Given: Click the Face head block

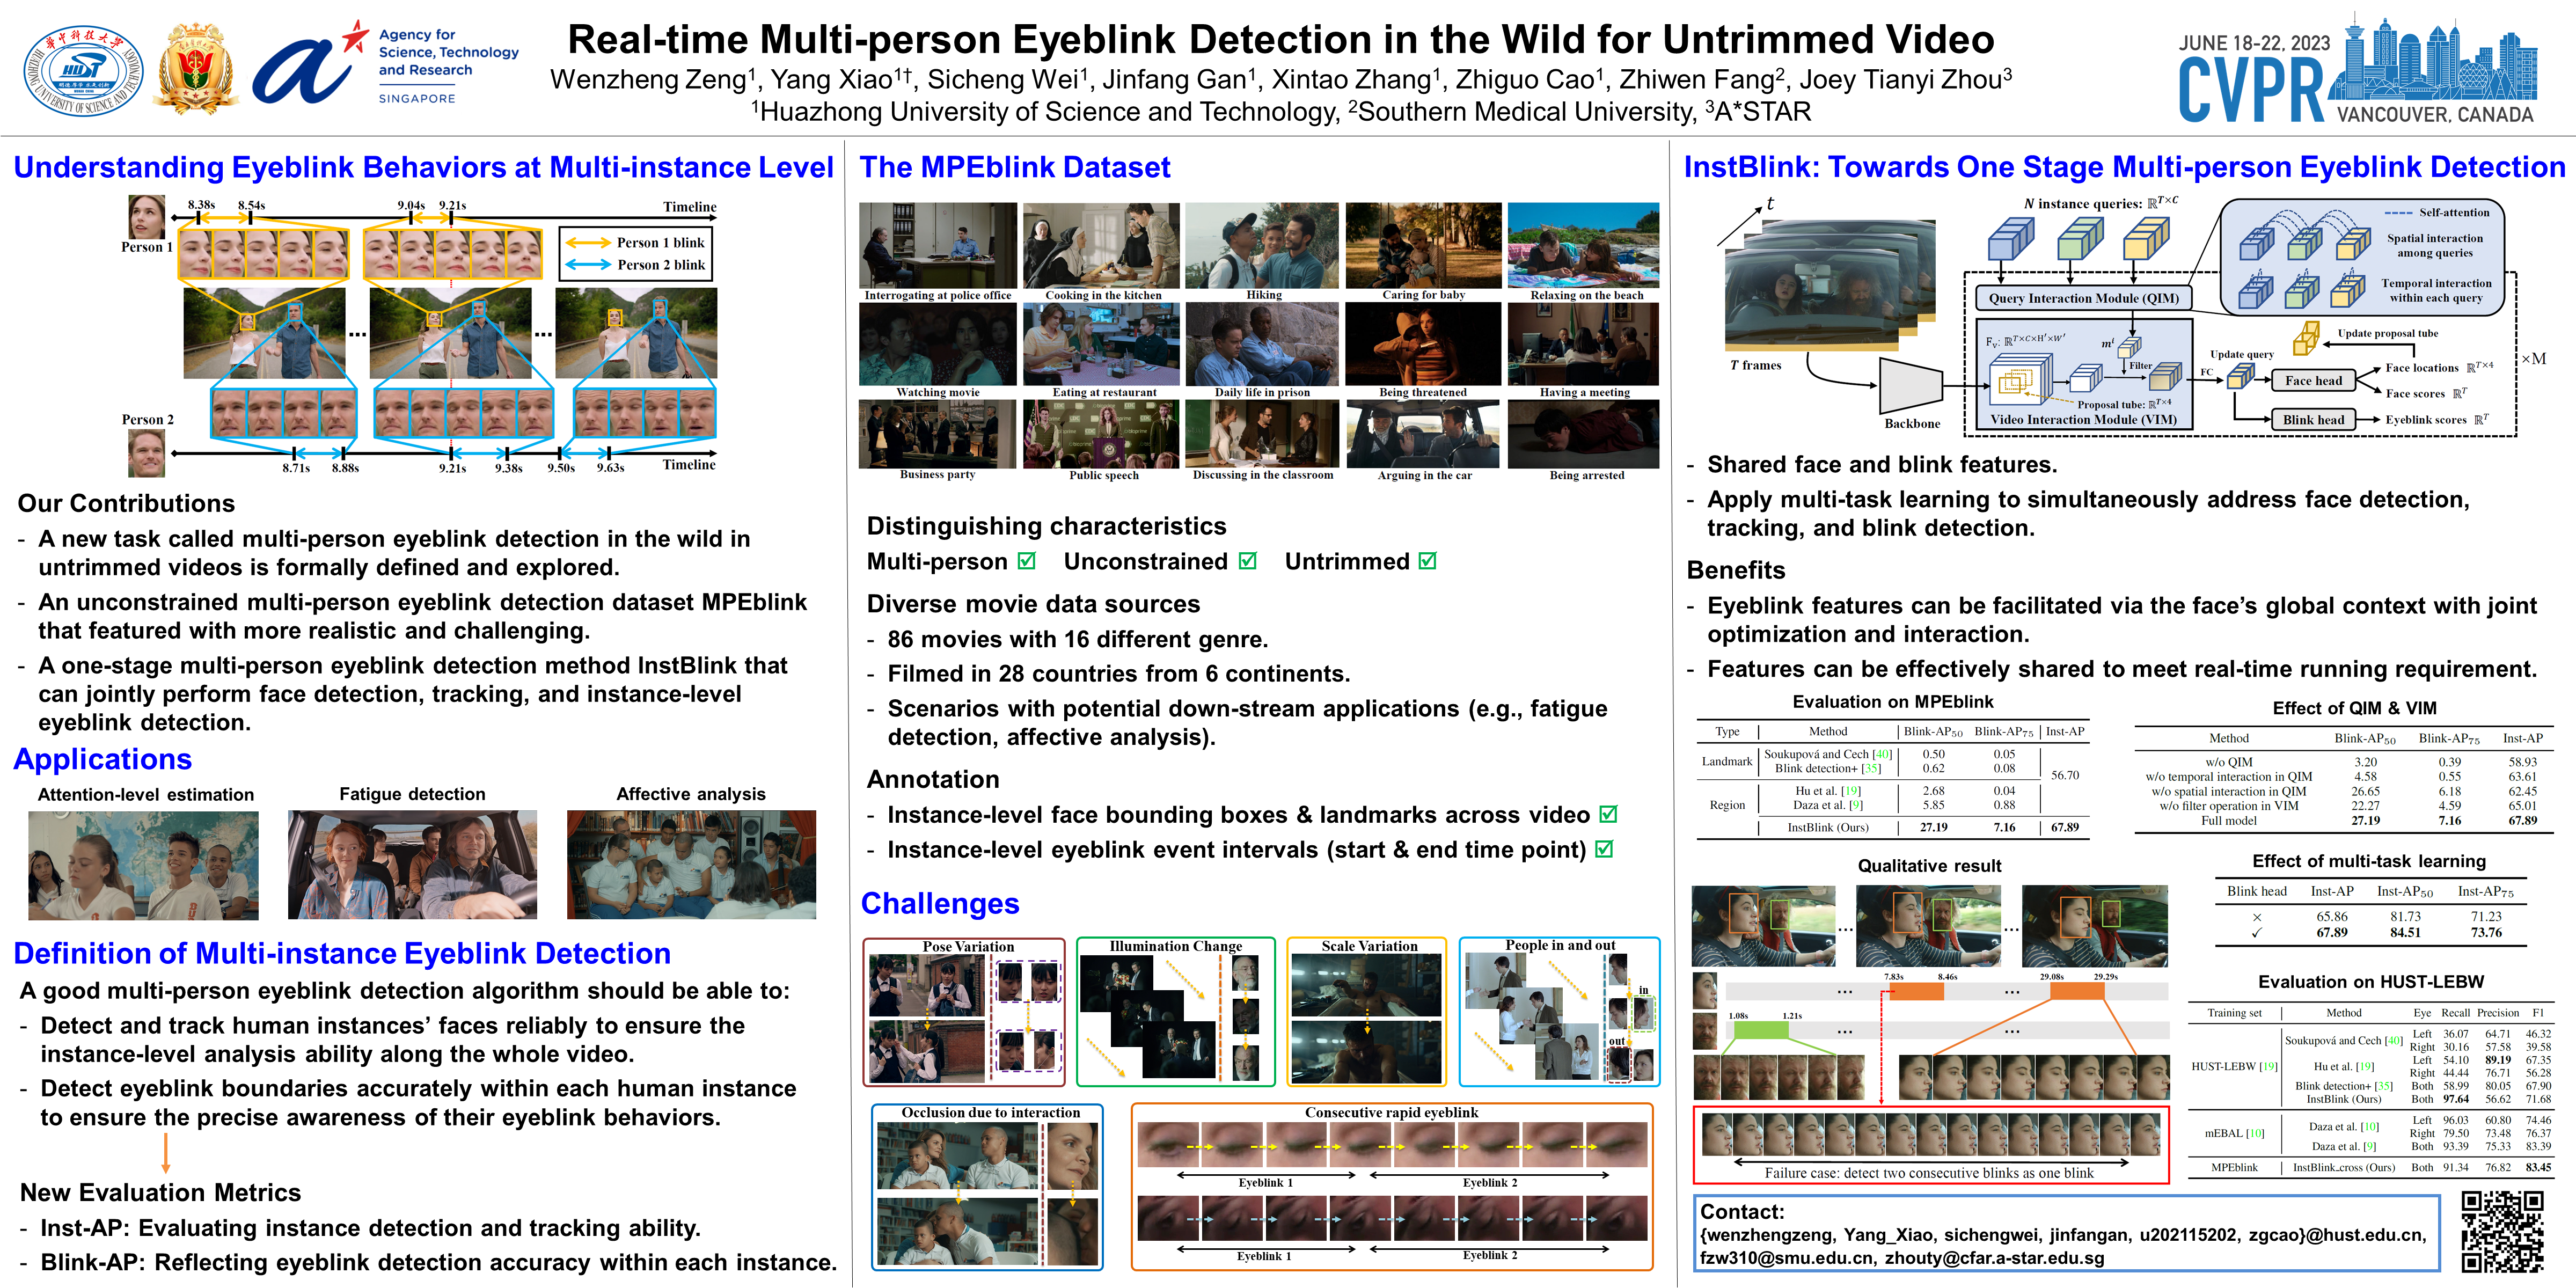Looking at the screenshot, I should point(2313,380).
